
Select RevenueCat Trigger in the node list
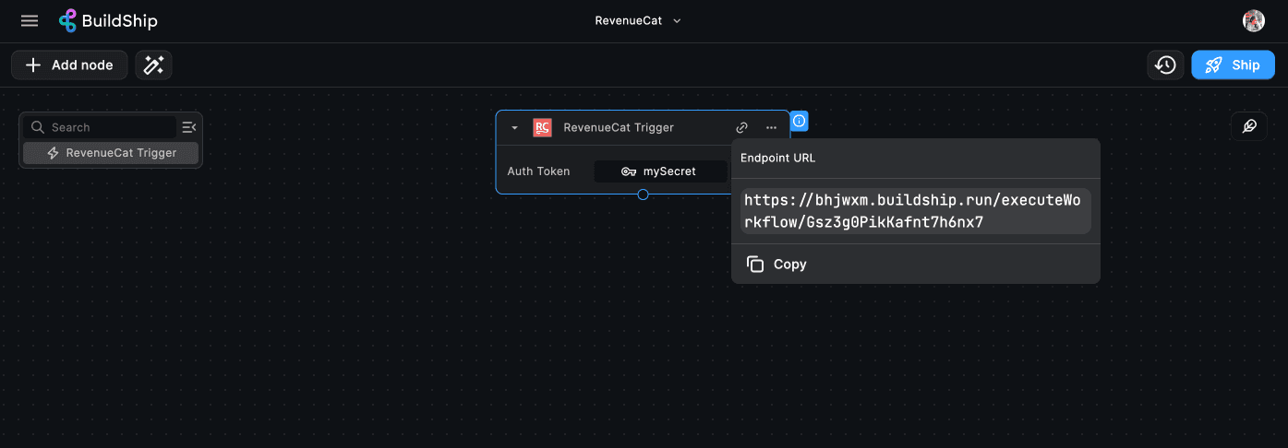click(x=111, y=153)
